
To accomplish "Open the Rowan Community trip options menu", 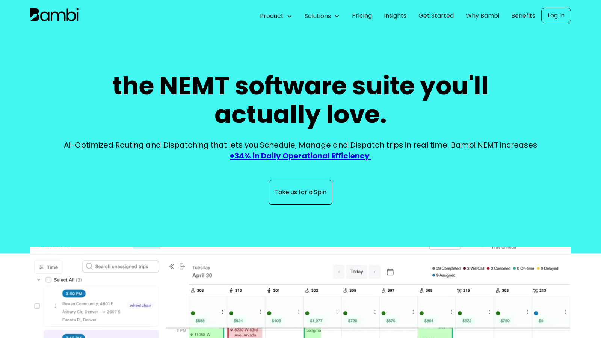I will [x=55, y=306].
